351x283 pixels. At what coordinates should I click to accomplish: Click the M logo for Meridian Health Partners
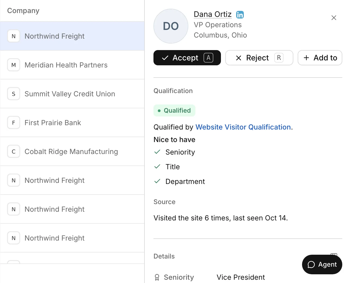pos(14,65)
